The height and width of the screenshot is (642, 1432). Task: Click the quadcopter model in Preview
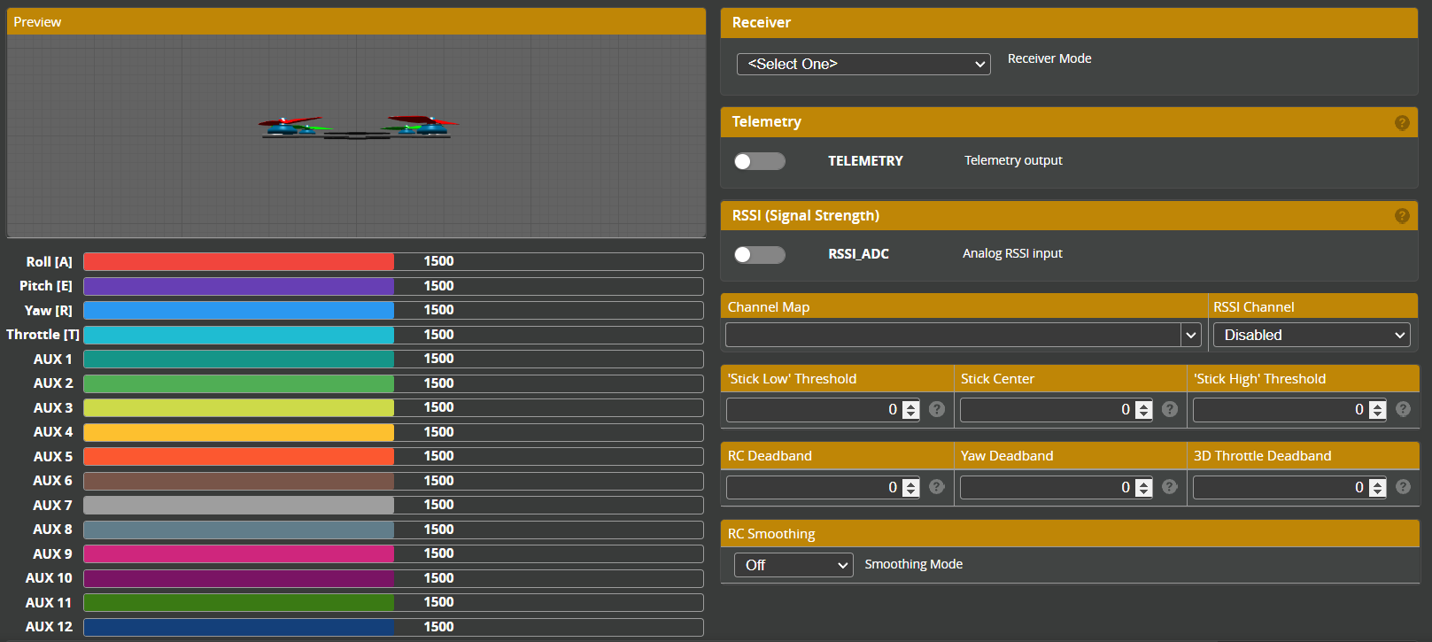click(357, 128)
